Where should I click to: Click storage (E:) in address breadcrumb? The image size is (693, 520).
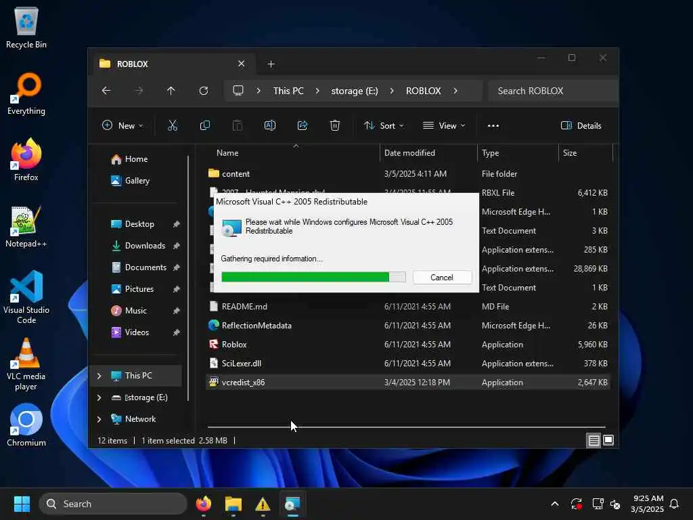tap(355, 91)
